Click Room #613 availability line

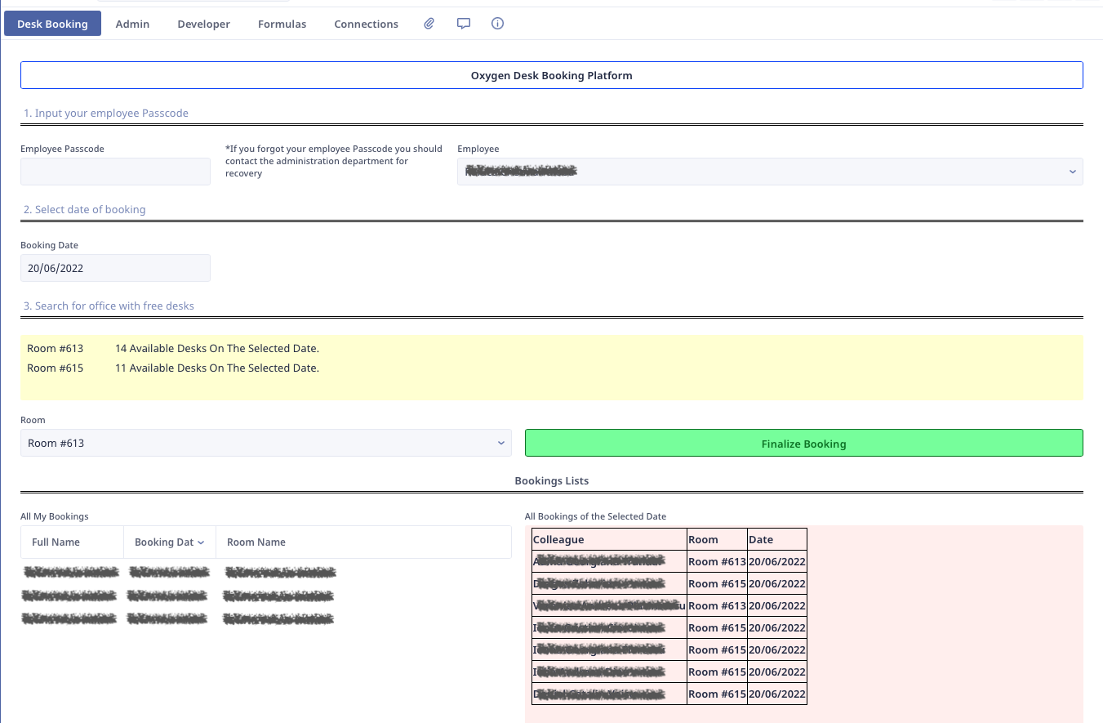point(173,348)
